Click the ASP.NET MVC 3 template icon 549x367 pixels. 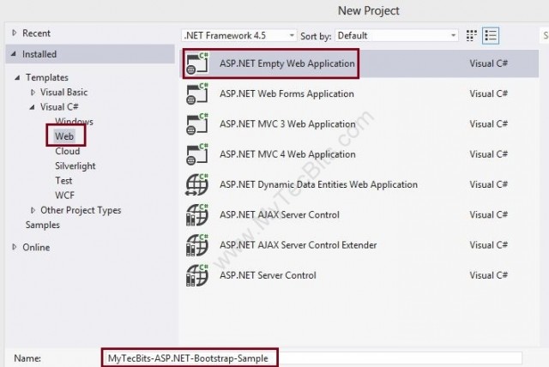(x=198, y=124)
